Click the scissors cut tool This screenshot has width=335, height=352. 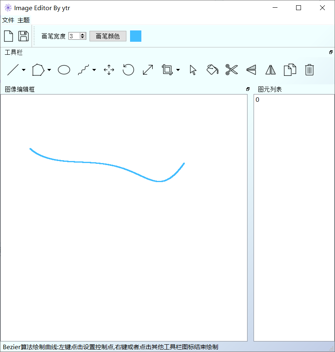[232, 70]
